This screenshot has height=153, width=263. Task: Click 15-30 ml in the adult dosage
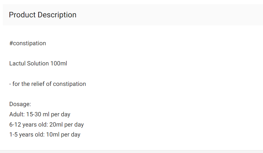tap(38, 114)
